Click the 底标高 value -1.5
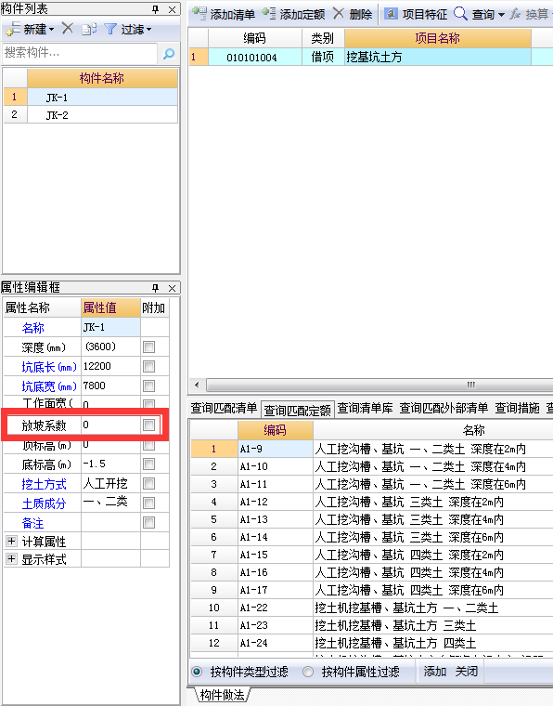This screenshot has height=706, width=553. pos(110,464)
